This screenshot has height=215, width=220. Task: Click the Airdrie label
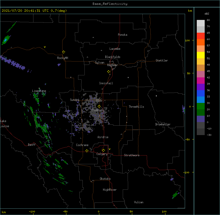pyautogui.click(x=103, y=137)
